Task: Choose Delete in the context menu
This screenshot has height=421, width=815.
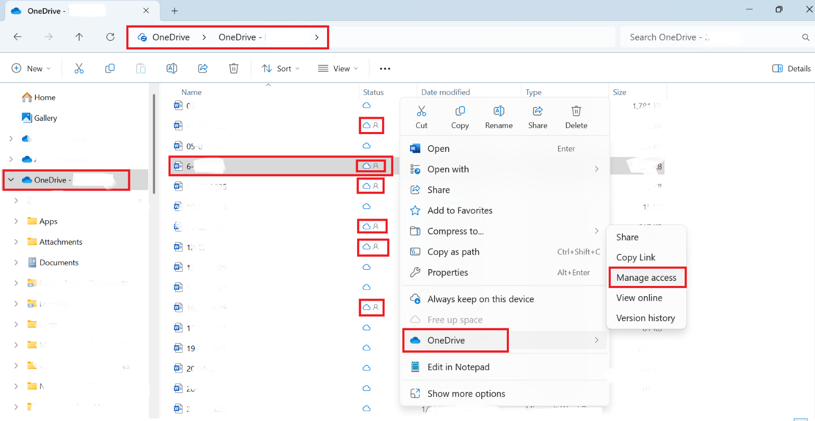Action: click(x=576, y=118)
